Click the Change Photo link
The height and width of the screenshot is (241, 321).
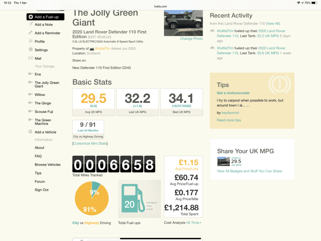click(x=191, y=39)
